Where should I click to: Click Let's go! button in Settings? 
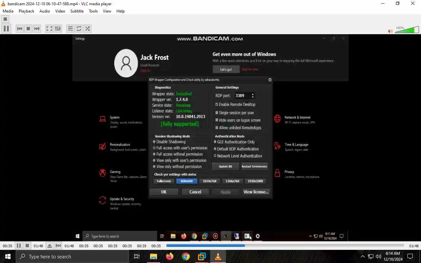point(226,69)
